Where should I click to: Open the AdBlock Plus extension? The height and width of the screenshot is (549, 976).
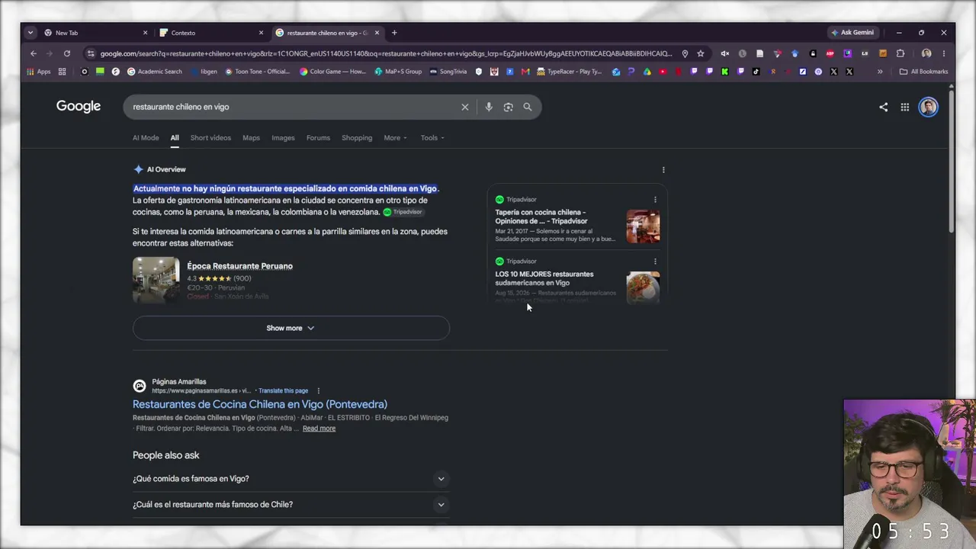point(830,53)
